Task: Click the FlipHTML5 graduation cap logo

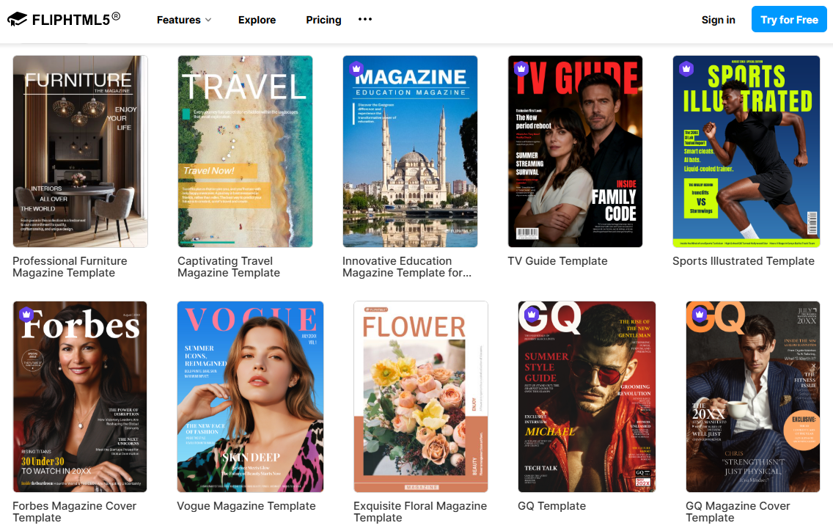Action: coord(17,20)
